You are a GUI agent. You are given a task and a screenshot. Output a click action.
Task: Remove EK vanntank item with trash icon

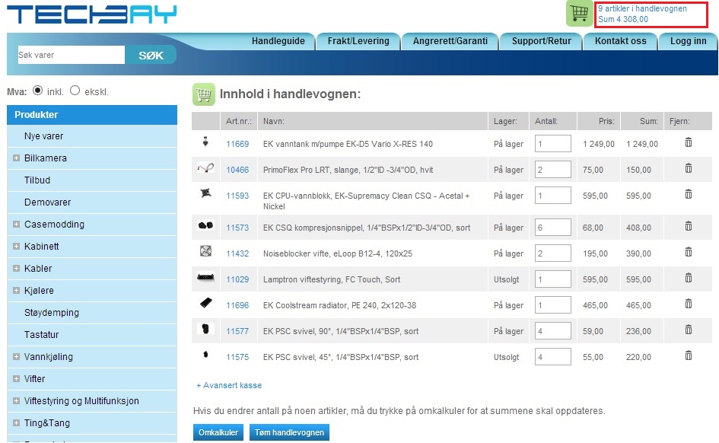(689, 142)
